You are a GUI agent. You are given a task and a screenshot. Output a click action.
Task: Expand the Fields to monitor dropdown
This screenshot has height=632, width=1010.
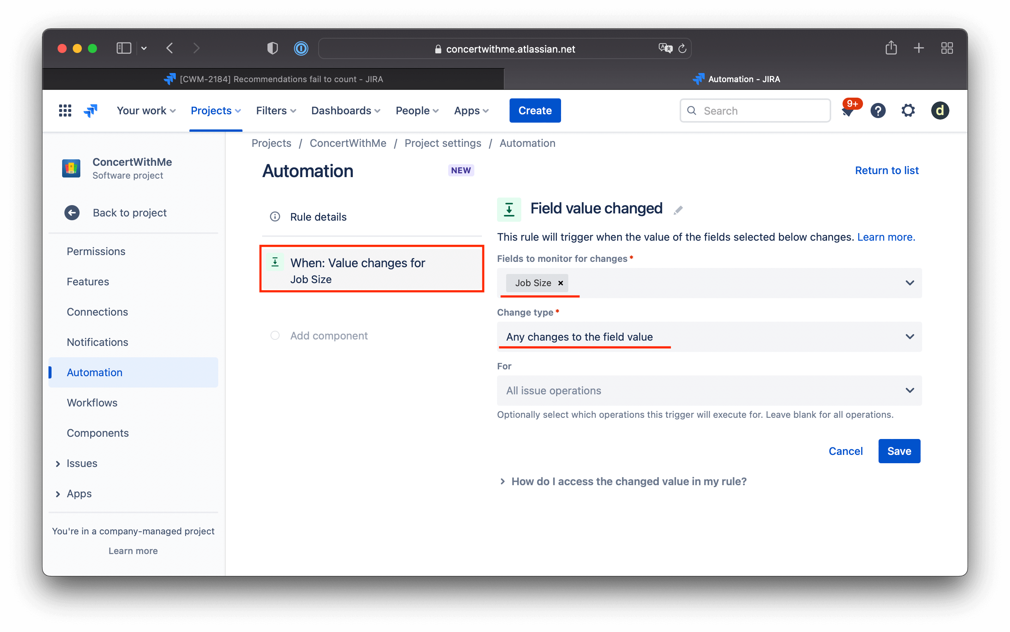910,283
